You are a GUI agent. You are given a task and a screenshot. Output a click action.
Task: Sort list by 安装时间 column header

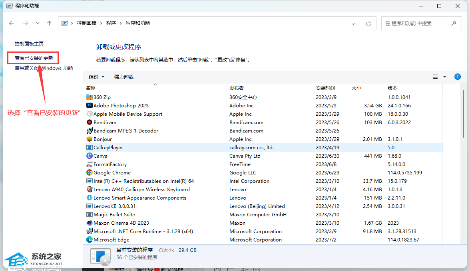325,88
